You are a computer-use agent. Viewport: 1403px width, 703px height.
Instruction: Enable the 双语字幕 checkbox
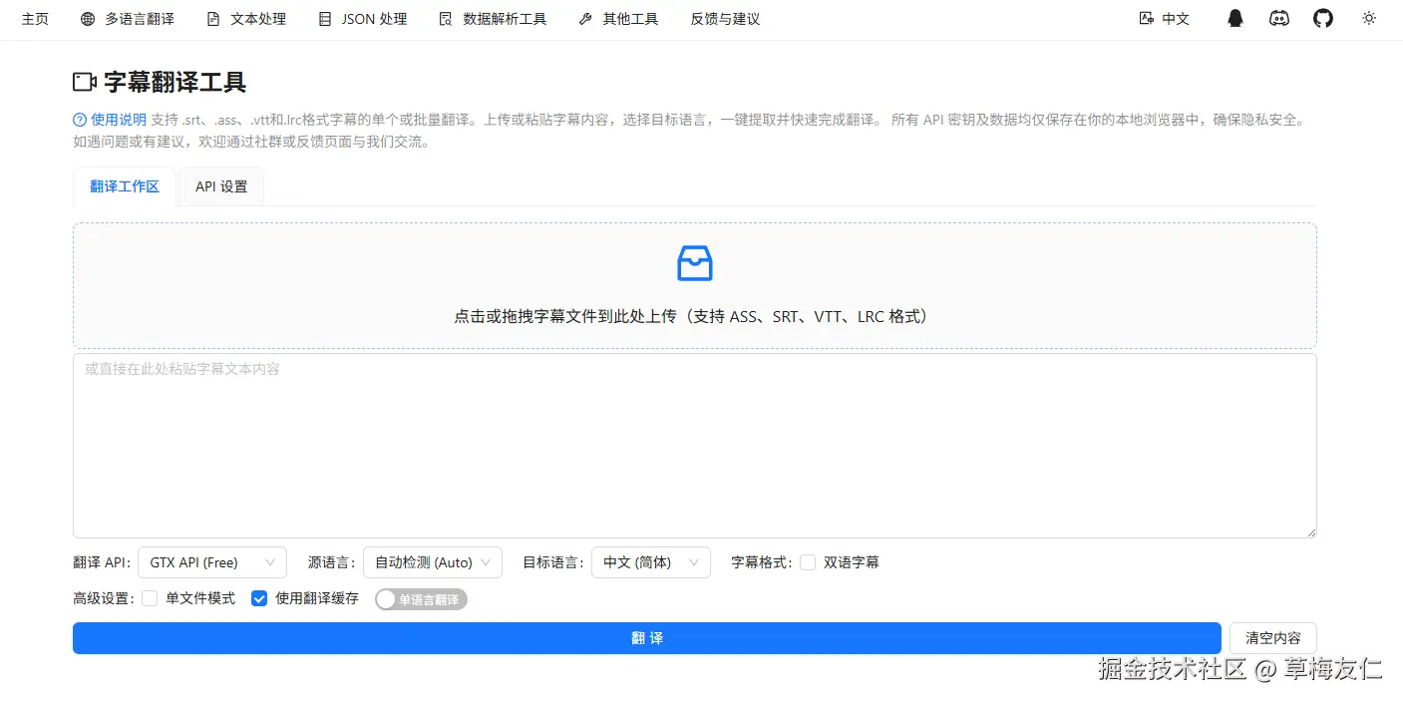coord(808,562)
